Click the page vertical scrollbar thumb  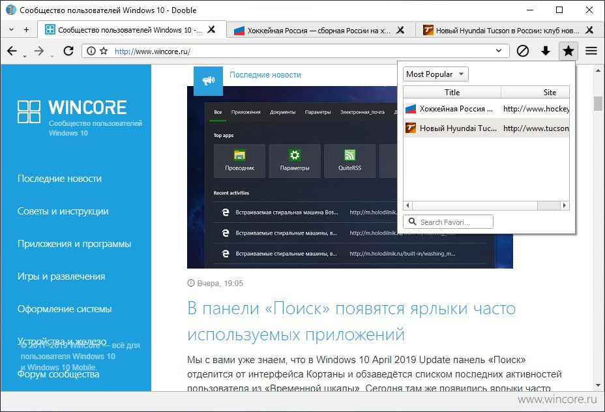click(x=598, y=104)
